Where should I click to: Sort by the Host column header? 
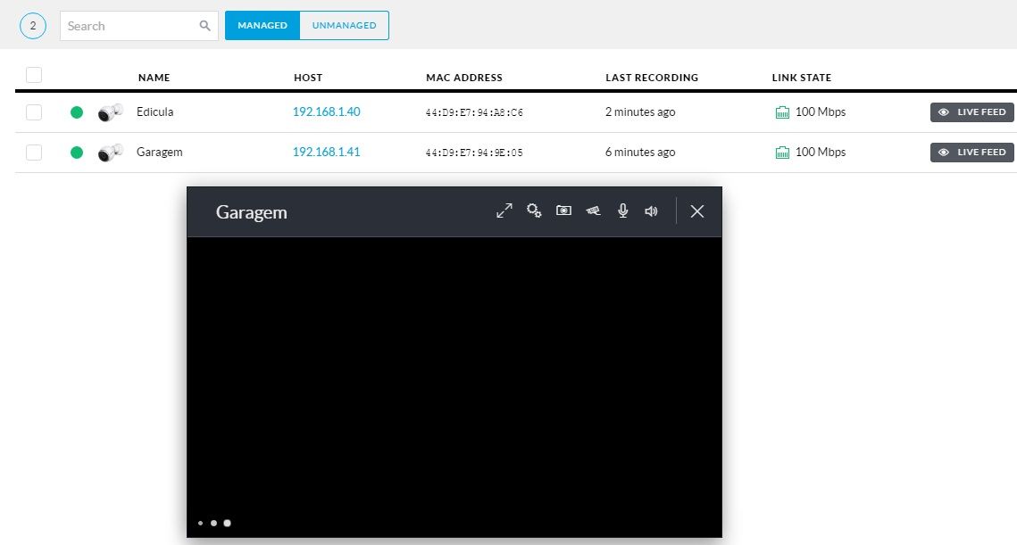click(308, 77)
